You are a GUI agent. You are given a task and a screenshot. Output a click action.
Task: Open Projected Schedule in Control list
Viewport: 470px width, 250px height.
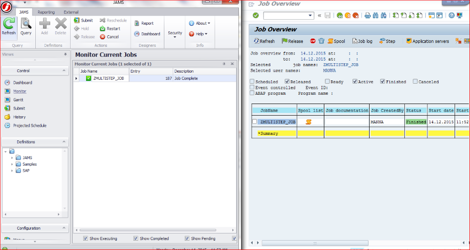point(30,126)
